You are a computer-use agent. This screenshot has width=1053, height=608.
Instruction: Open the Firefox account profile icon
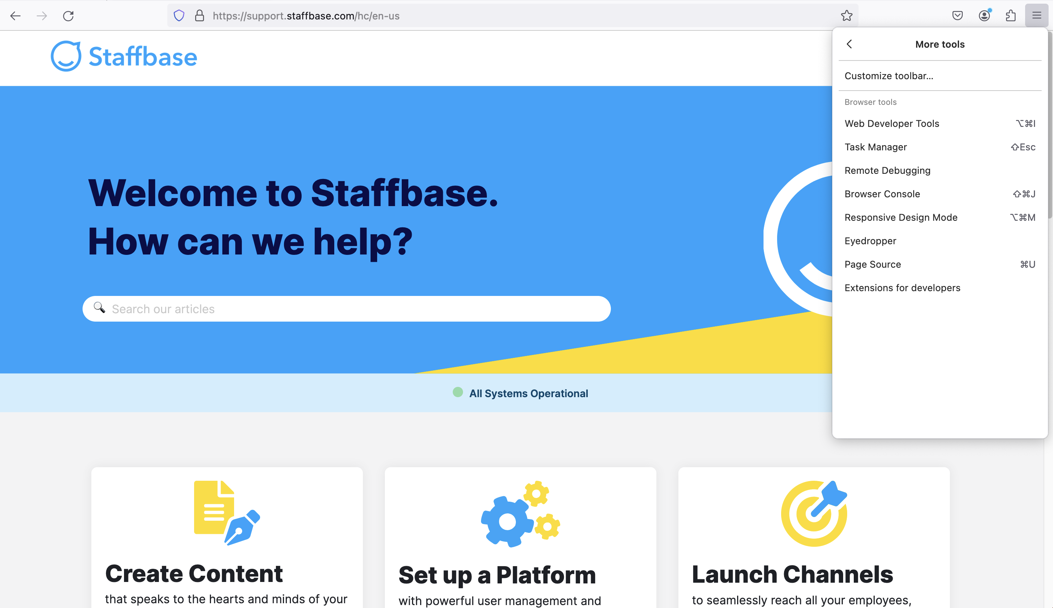[984, 16]
